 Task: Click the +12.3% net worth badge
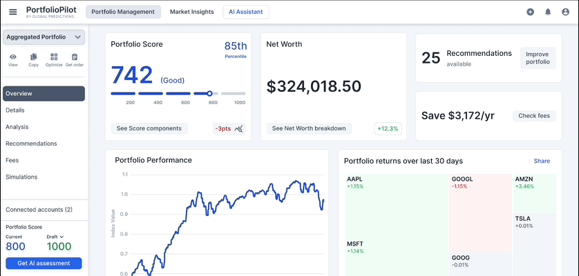coord(388,129)
